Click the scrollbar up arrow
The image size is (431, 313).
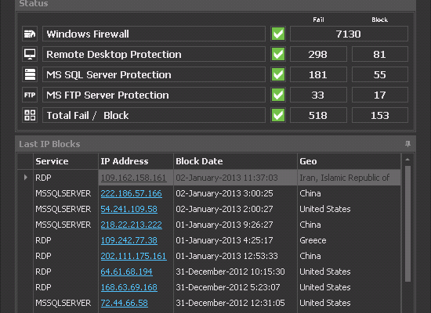point(407,160)
